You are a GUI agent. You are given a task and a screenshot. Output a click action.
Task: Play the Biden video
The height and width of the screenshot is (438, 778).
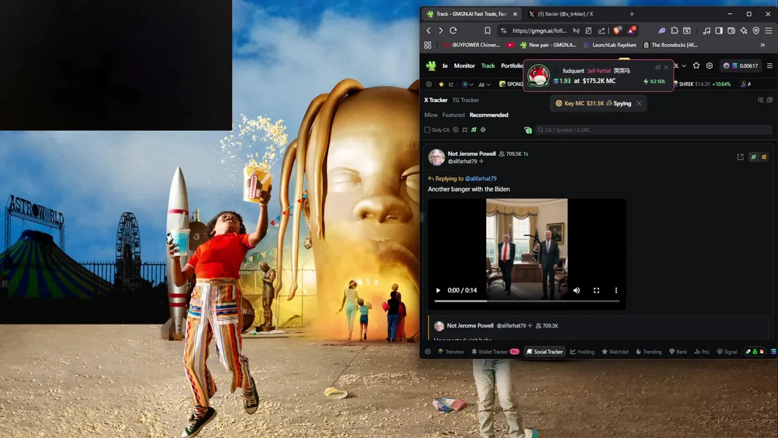438,290
